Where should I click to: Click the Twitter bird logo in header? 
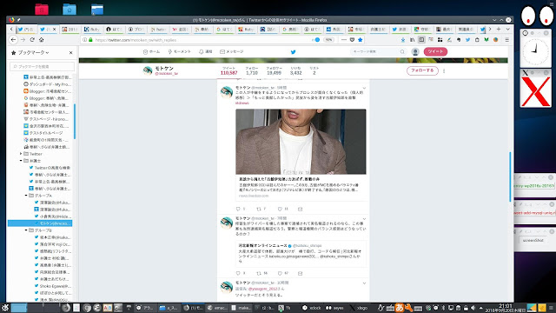(x=294, y=52)
